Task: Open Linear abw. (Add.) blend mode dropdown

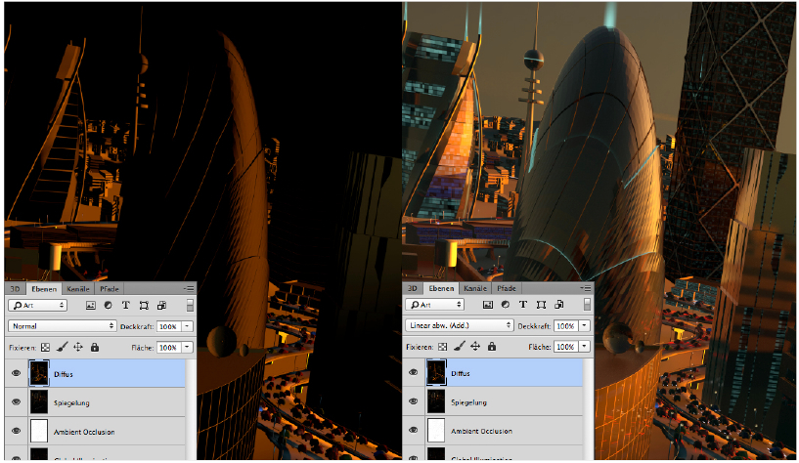Action: coord(459,325)
